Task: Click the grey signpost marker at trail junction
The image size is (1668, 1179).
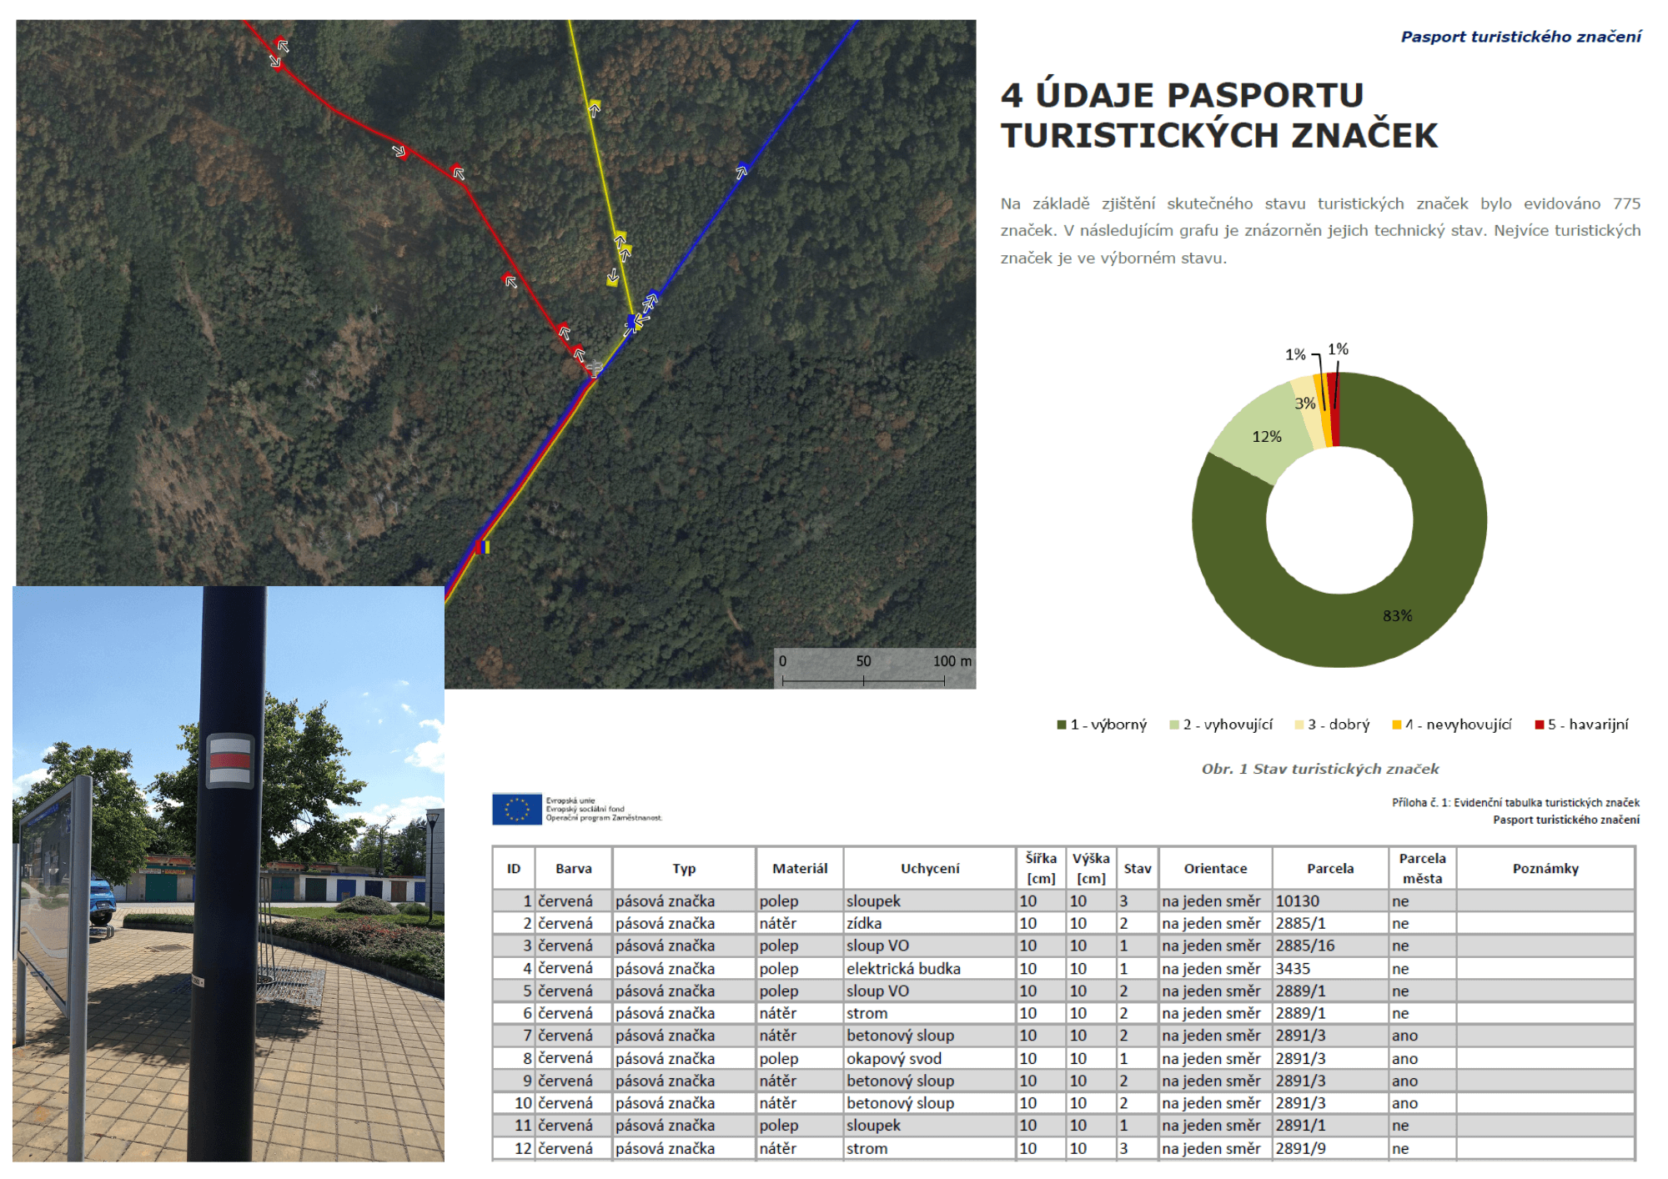Action: pos(594,368)
